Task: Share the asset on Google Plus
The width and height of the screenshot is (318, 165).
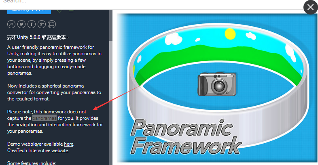Action: coord(42,25)
